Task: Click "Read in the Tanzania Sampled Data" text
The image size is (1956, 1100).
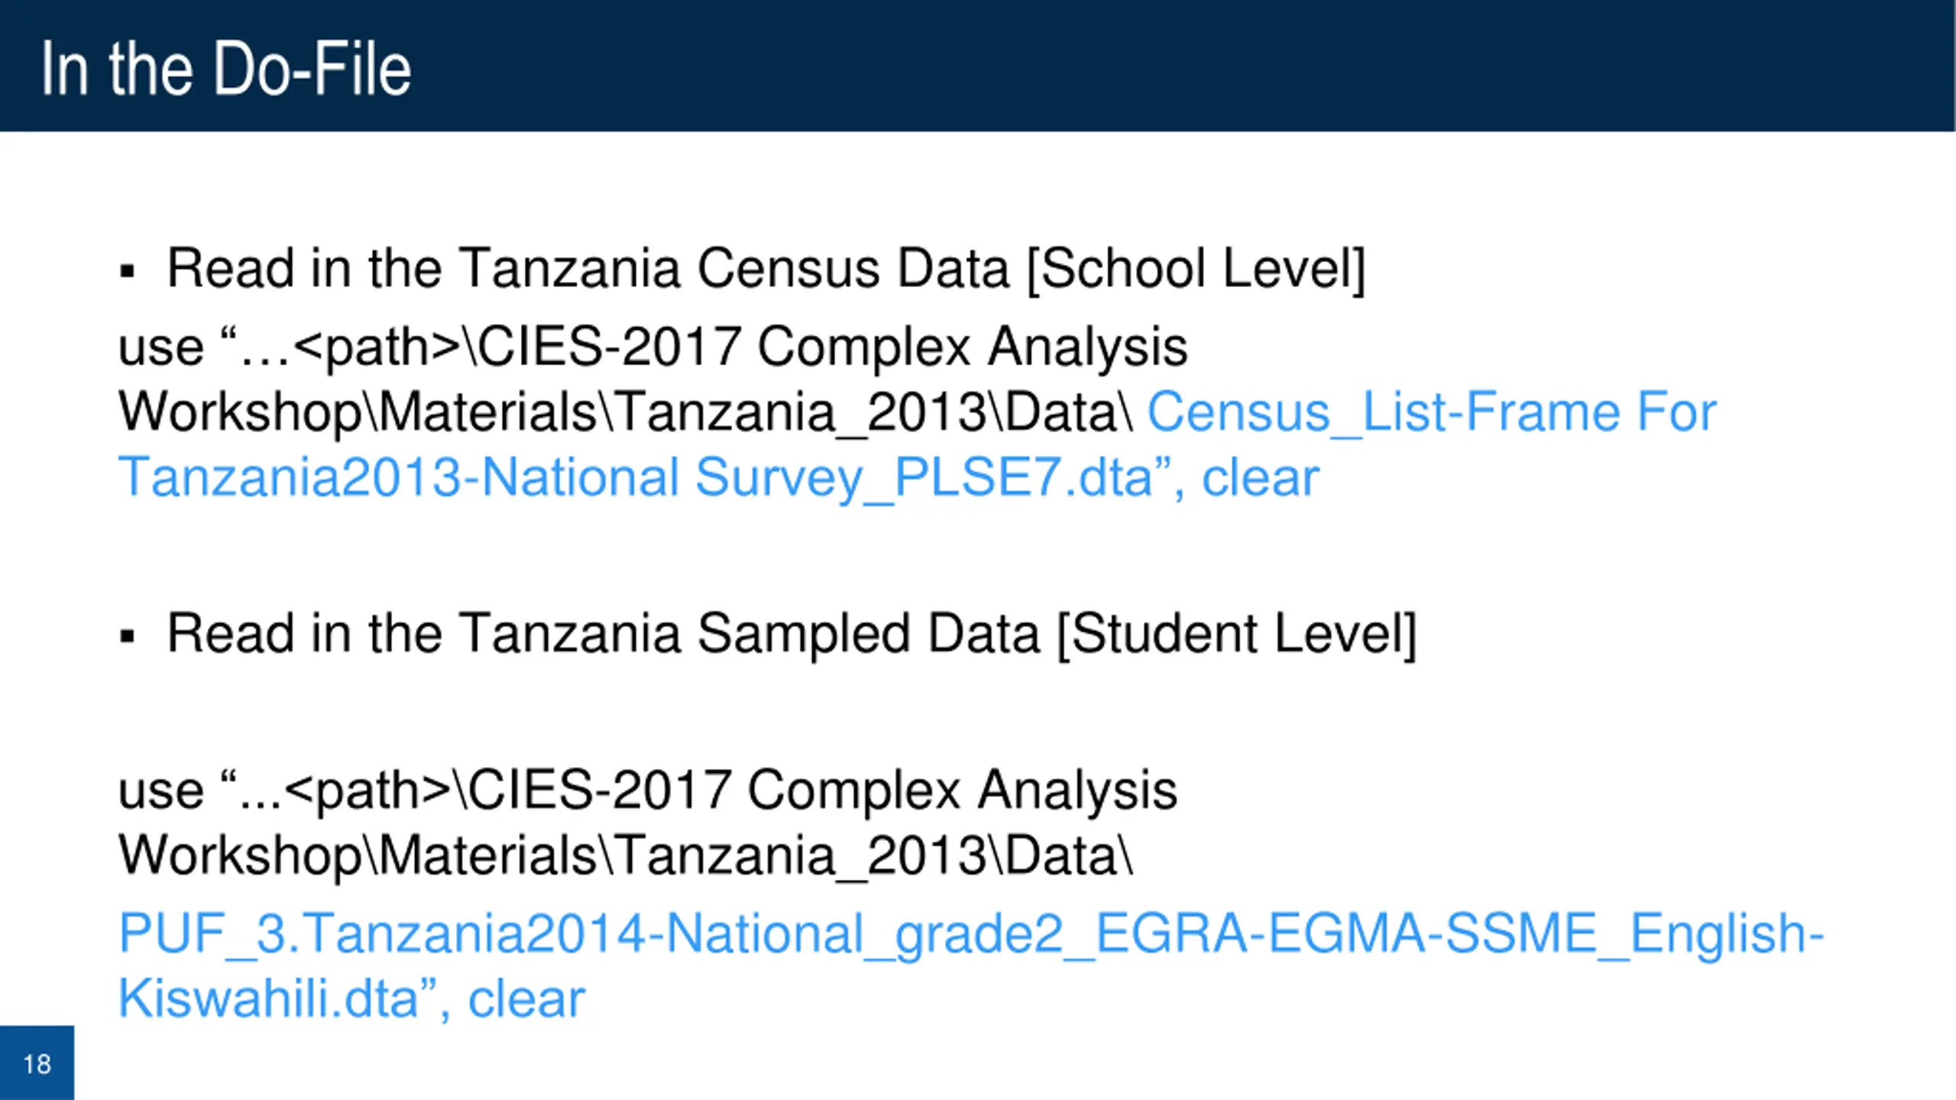Action: (604, 633)
